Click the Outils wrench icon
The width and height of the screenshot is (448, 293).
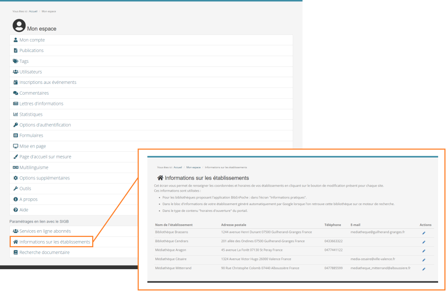(16, 188)
